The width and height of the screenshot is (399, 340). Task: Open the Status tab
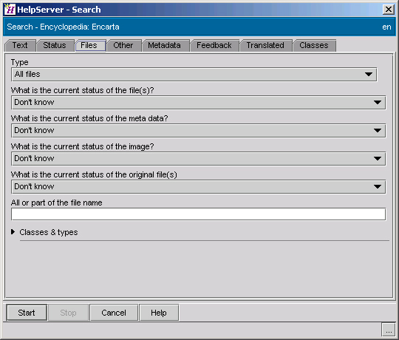pyautogui.click(x=55, y=46)
